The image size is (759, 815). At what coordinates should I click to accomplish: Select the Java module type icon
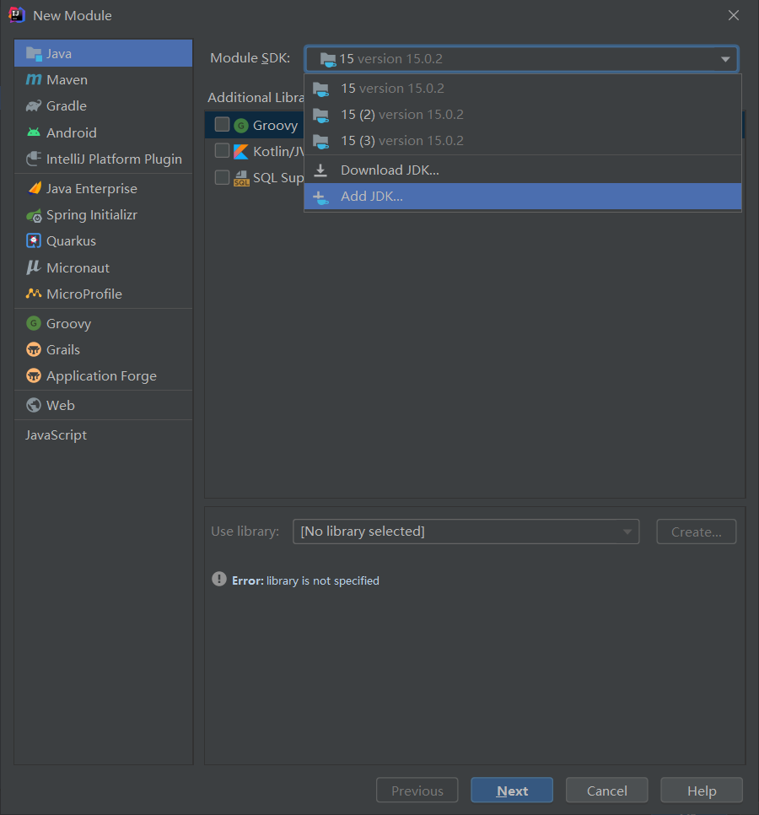click(x=34, y=53)
